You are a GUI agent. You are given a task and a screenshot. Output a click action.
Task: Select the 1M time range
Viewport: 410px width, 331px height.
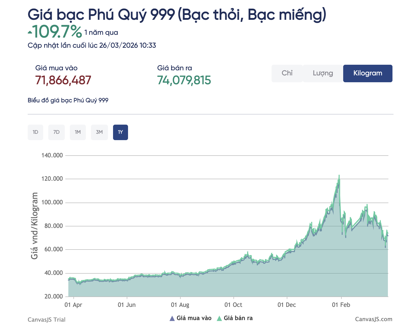point(78,132)
